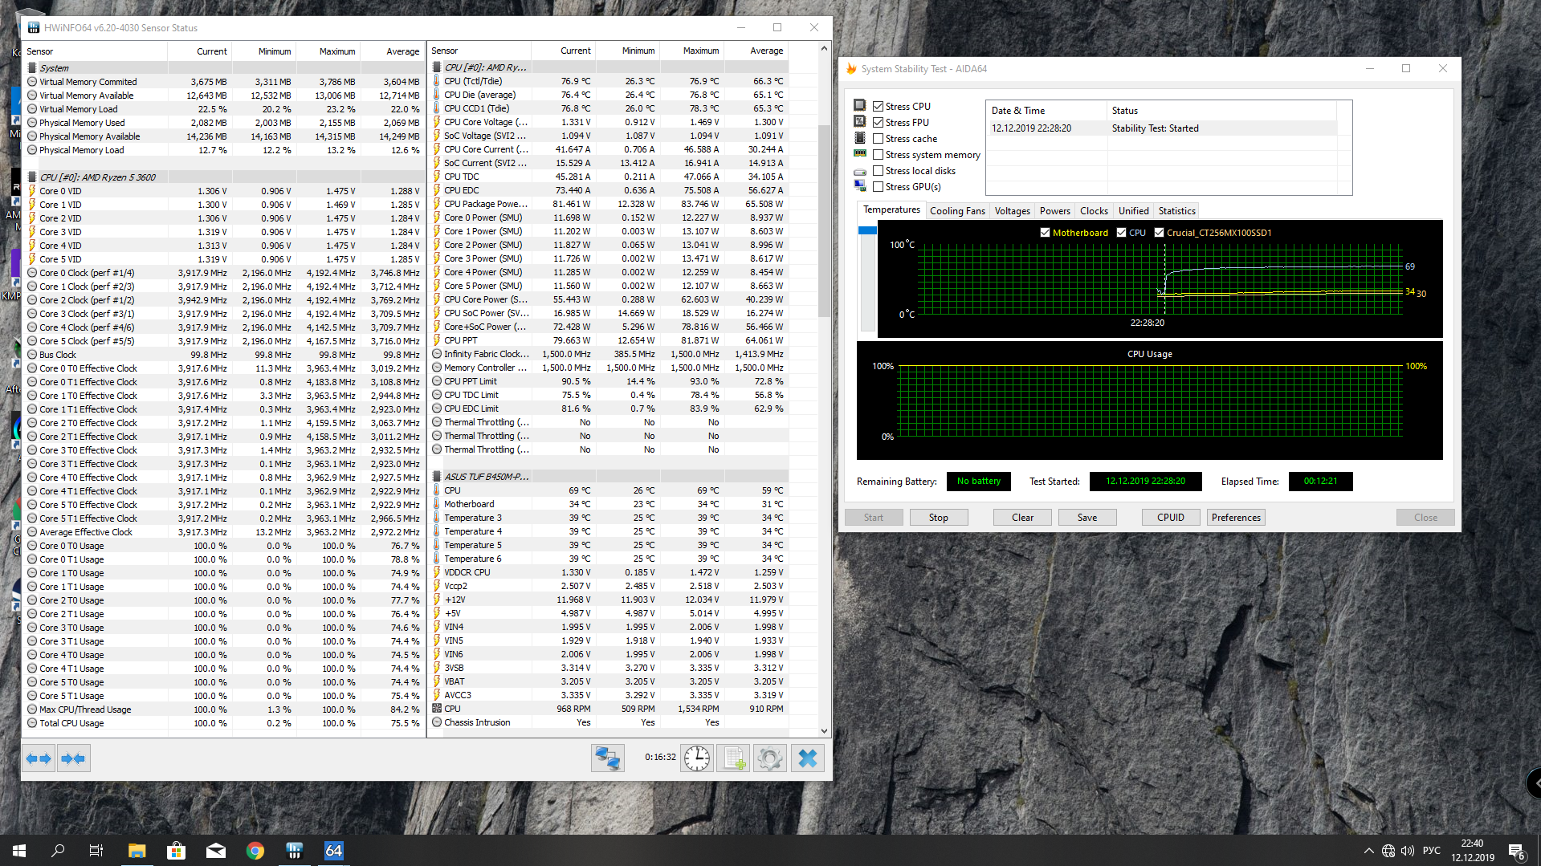
Task: Uncheck Stress FPU checkbox
Action: click(x=879, y=122)
